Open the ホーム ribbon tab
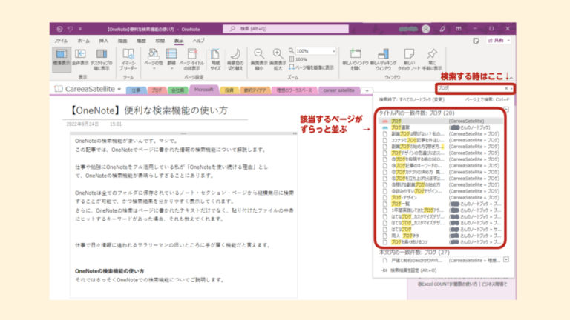The height and width of the screenshot is (320, 570). coord(83,41)
